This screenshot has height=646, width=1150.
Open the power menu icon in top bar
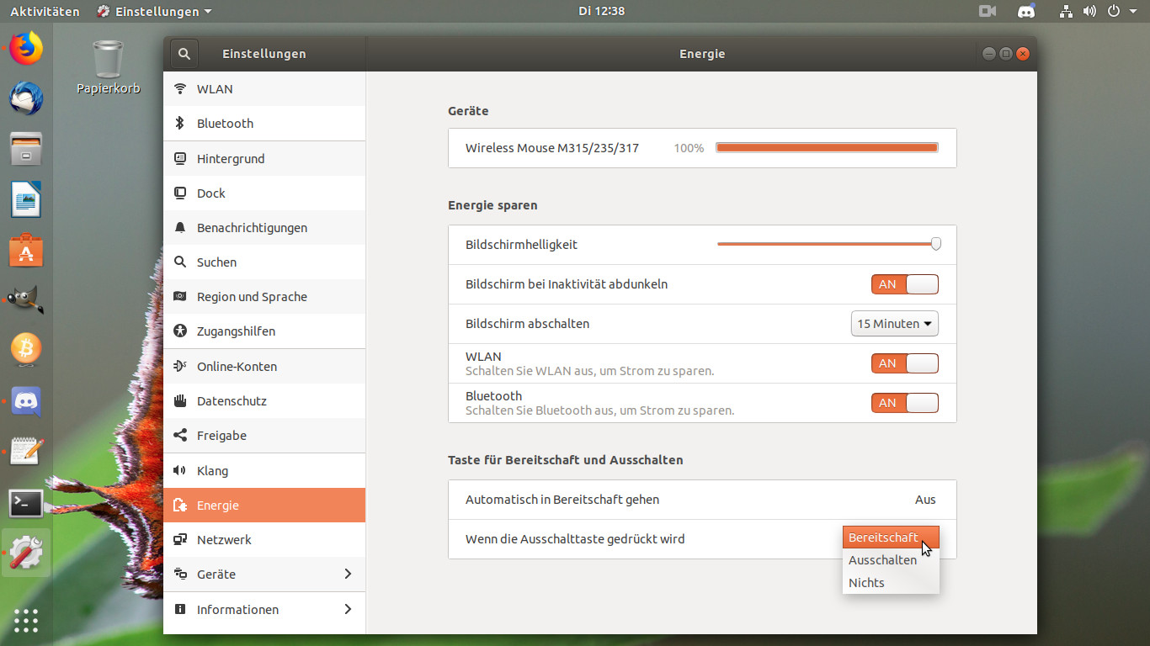[x=1114, y=11]
